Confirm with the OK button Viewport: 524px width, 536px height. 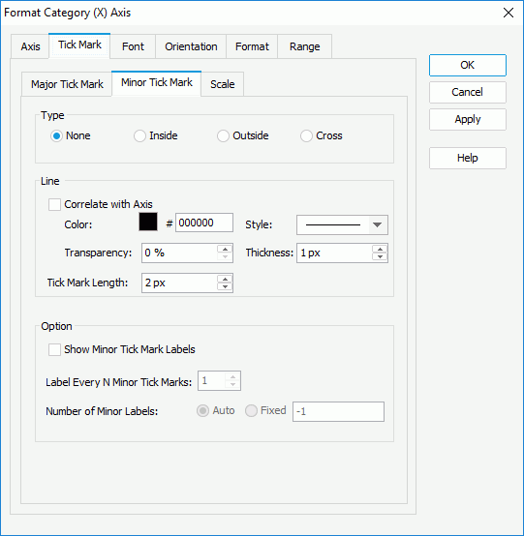(468, 65)
